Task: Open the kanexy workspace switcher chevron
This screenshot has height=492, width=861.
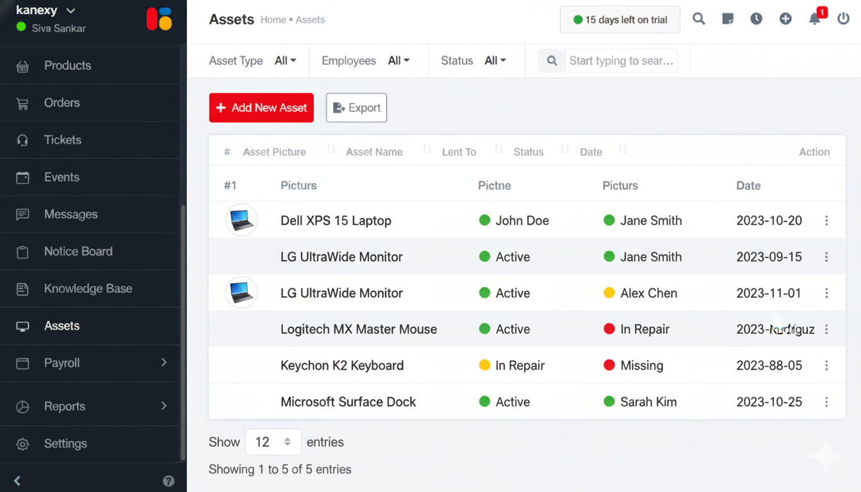Action: click(x=70, y=10)
